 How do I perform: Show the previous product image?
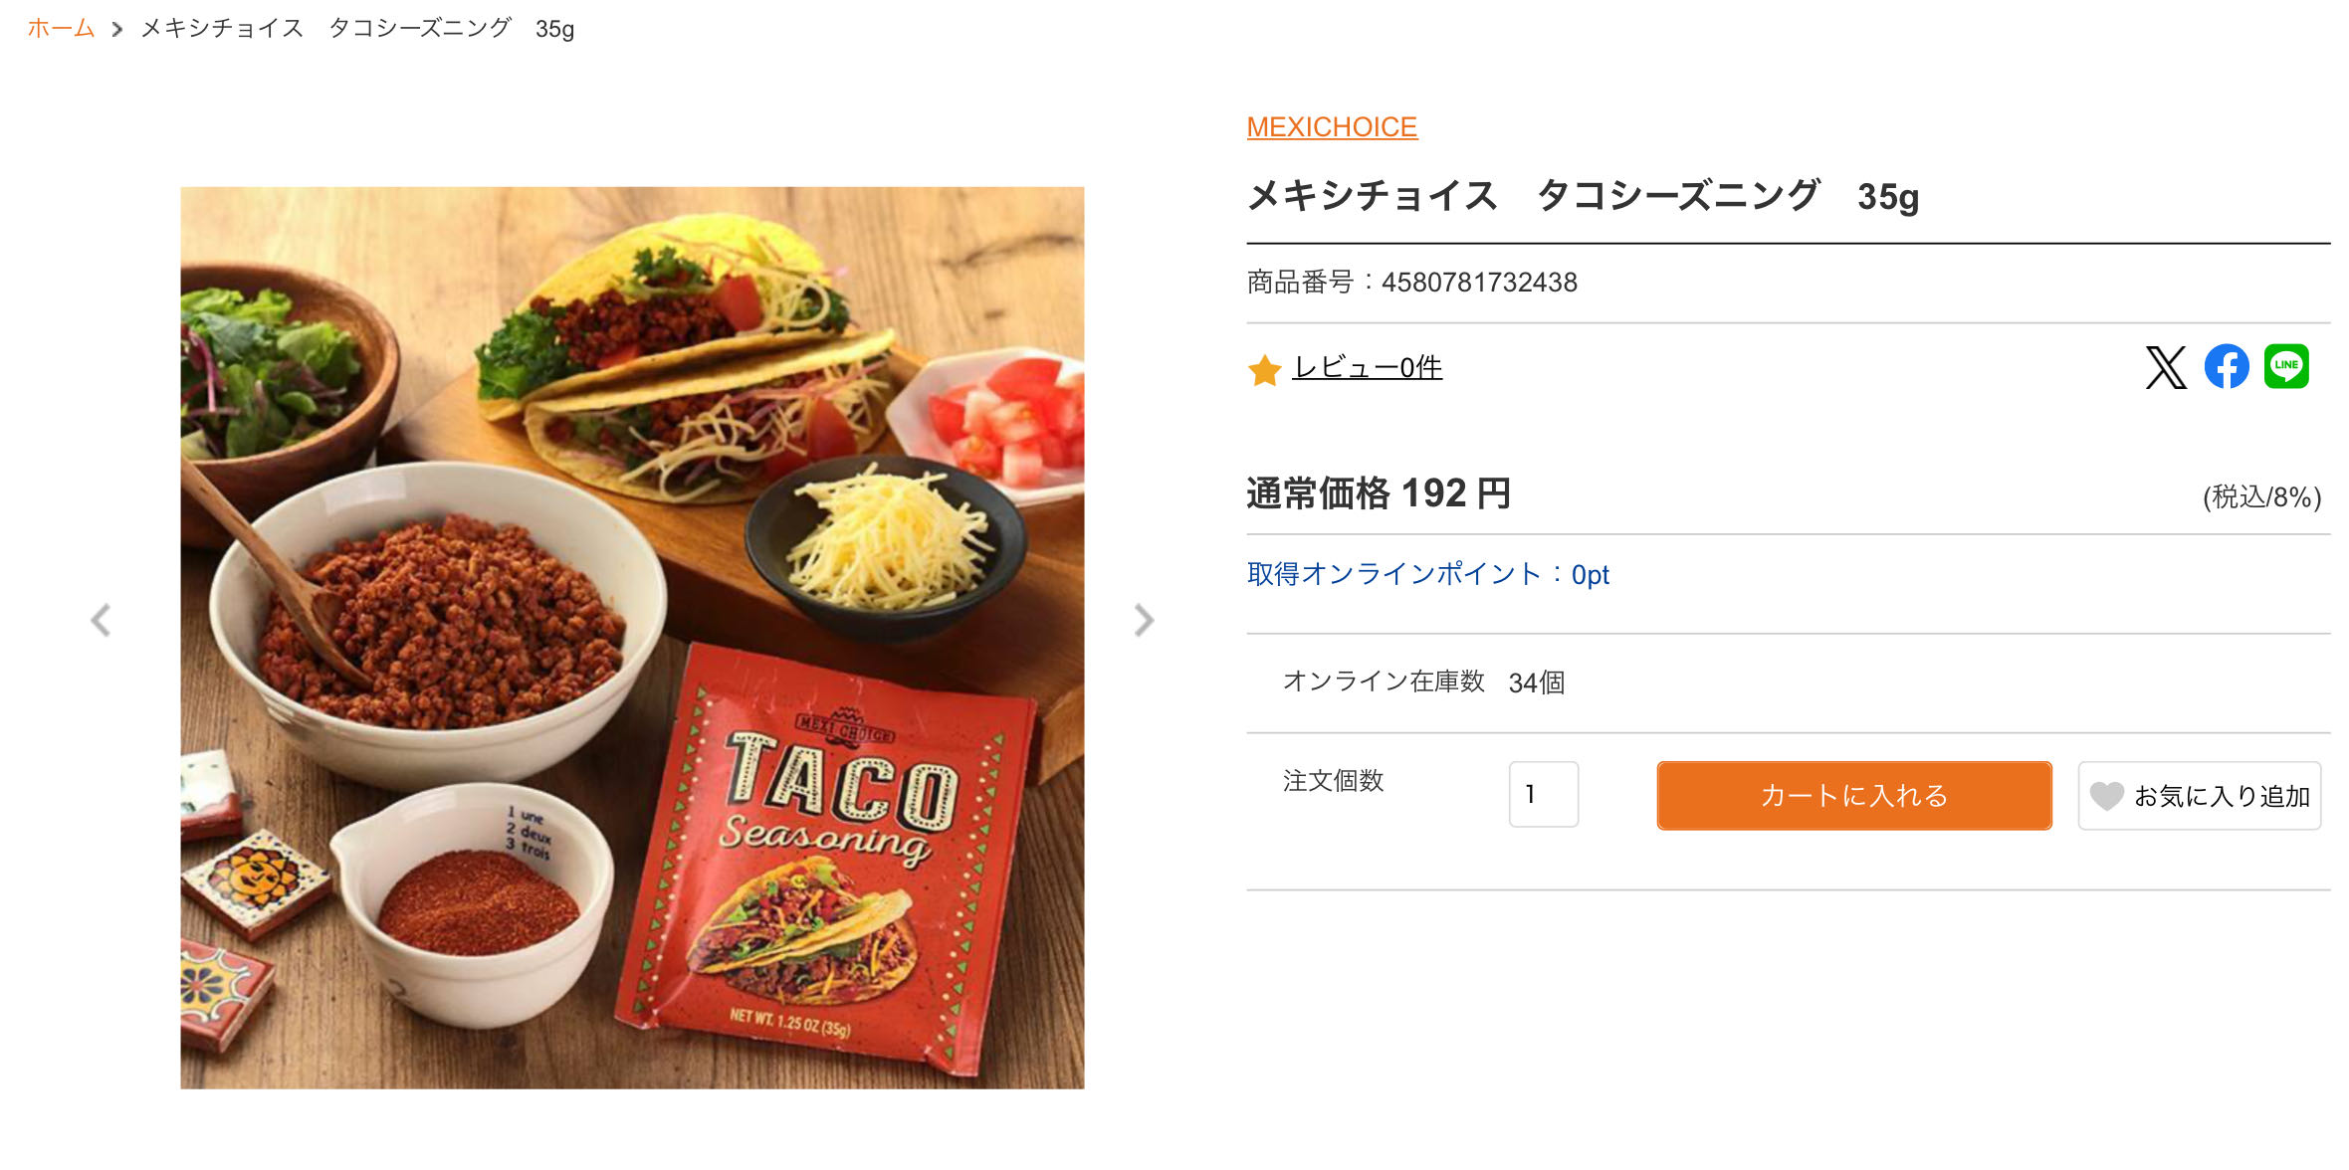pyautogui.click(x=101, y=620)
